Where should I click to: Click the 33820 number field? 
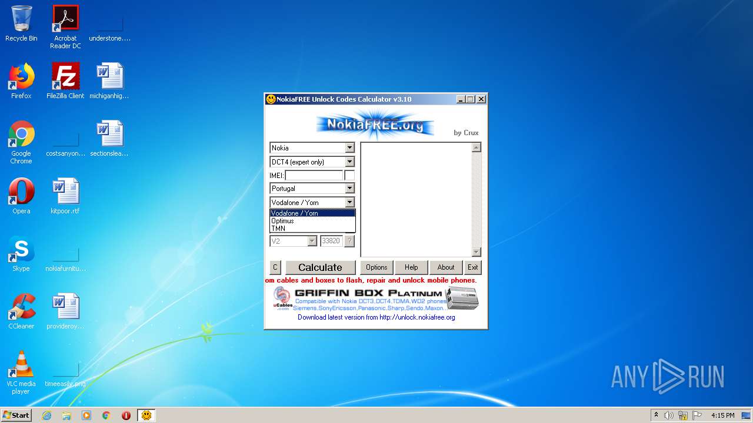(331, 241)
